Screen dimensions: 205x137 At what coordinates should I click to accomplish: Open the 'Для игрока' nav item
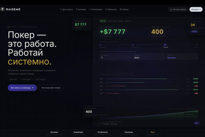point(66,10)
